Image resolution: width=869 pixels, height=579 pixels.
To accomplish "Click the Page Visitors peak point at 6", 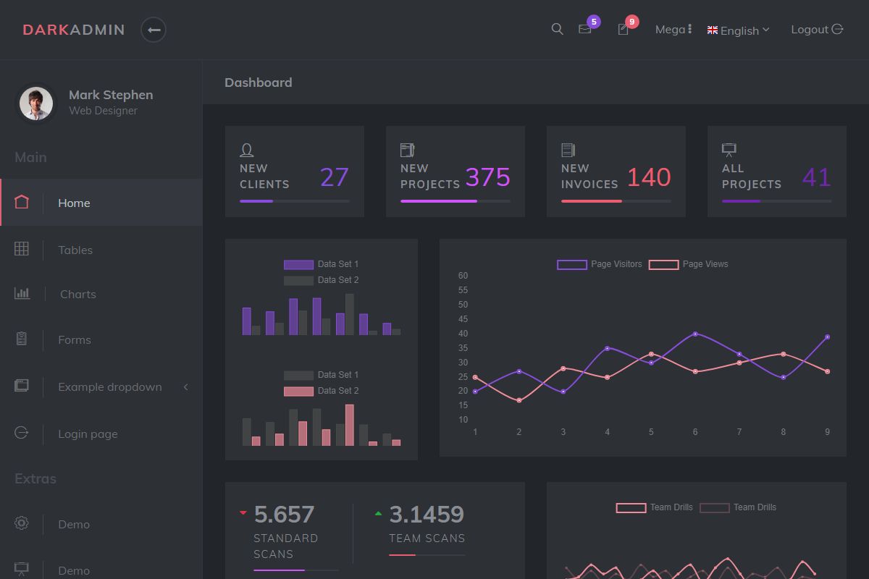I will click(695, 334).
